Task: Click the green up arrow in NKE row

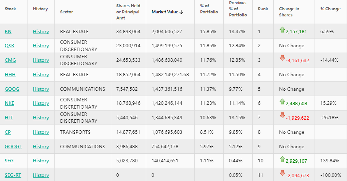Action: point(282,101)
